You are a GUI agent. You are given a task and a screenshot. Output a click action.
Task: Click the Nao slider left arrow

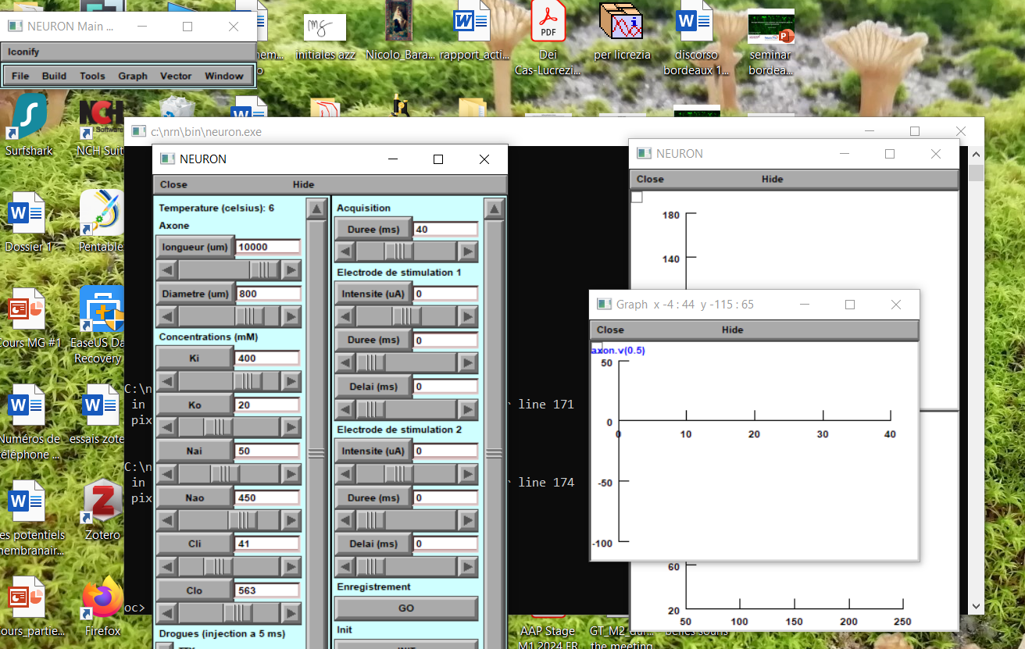166,520
